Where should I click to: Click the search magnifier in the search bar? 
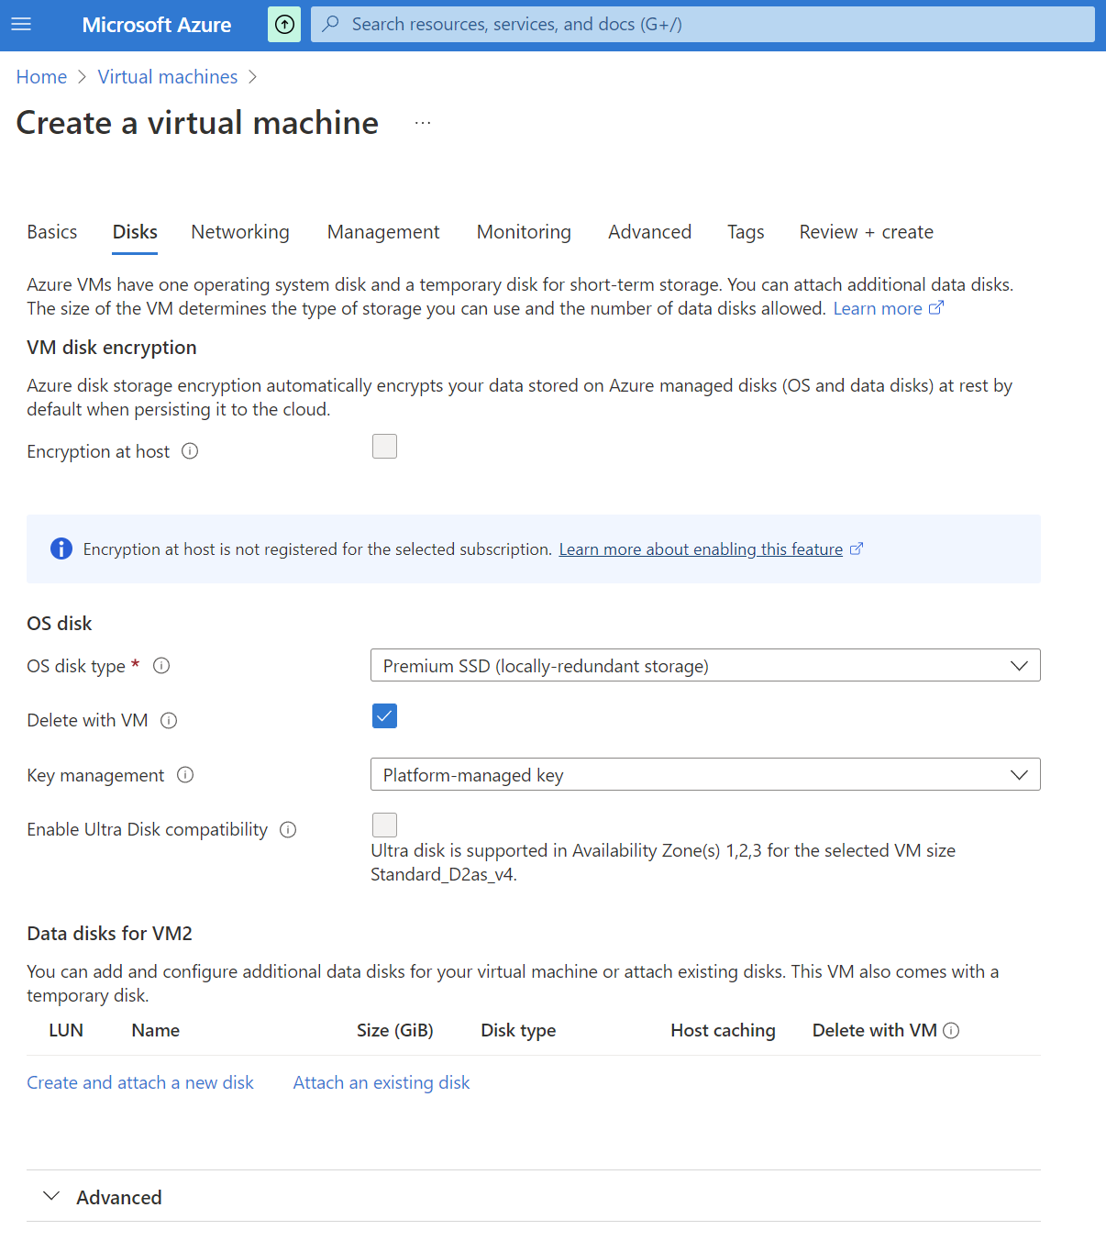329,24
